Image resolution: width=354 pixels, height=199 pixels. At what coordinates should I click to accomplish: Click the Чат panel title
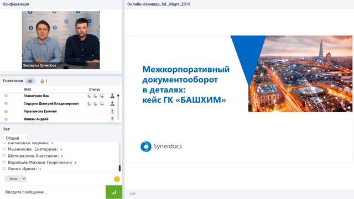(x=6, y=129)
